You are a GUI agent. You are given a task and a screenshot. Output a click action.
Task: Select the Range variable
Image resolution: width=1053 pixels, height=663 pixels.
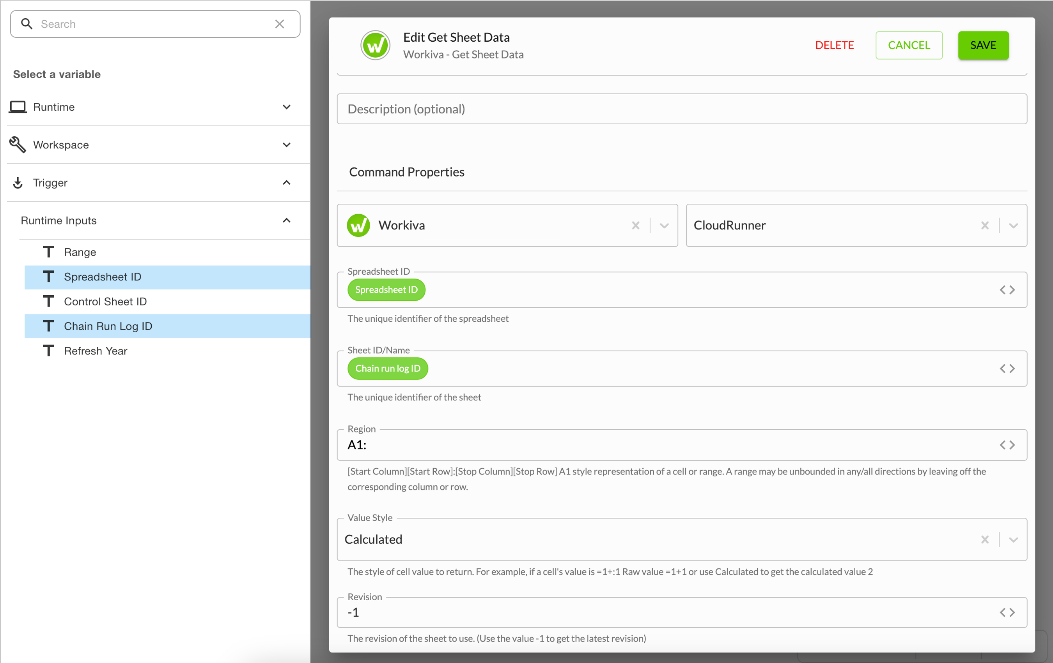tap(167, 252)
